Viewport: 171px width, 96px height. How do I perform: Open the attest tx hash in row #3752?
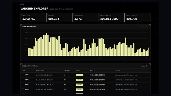(121, 85)
